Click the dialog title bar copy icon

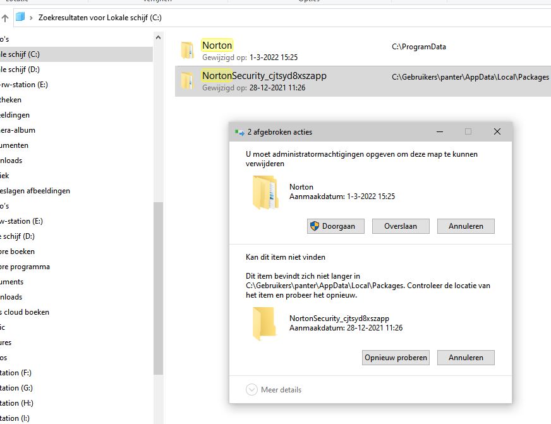coord(239,132)
